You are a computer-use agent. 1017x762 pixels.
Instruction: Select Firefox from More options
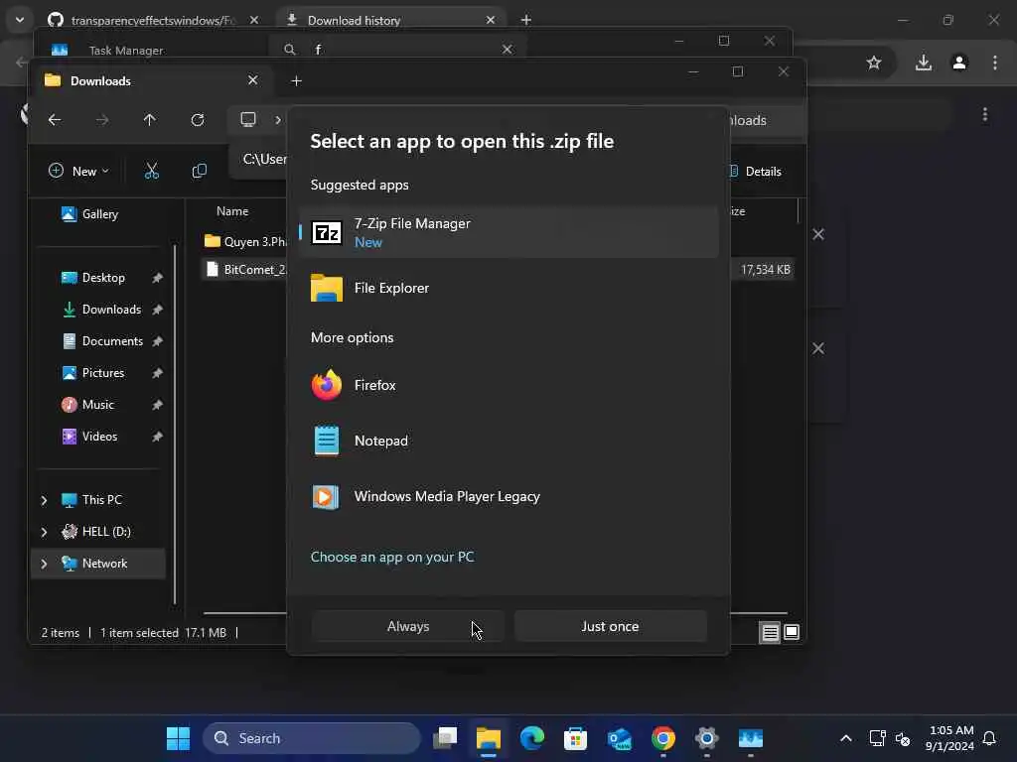click(x=508, y=385)
